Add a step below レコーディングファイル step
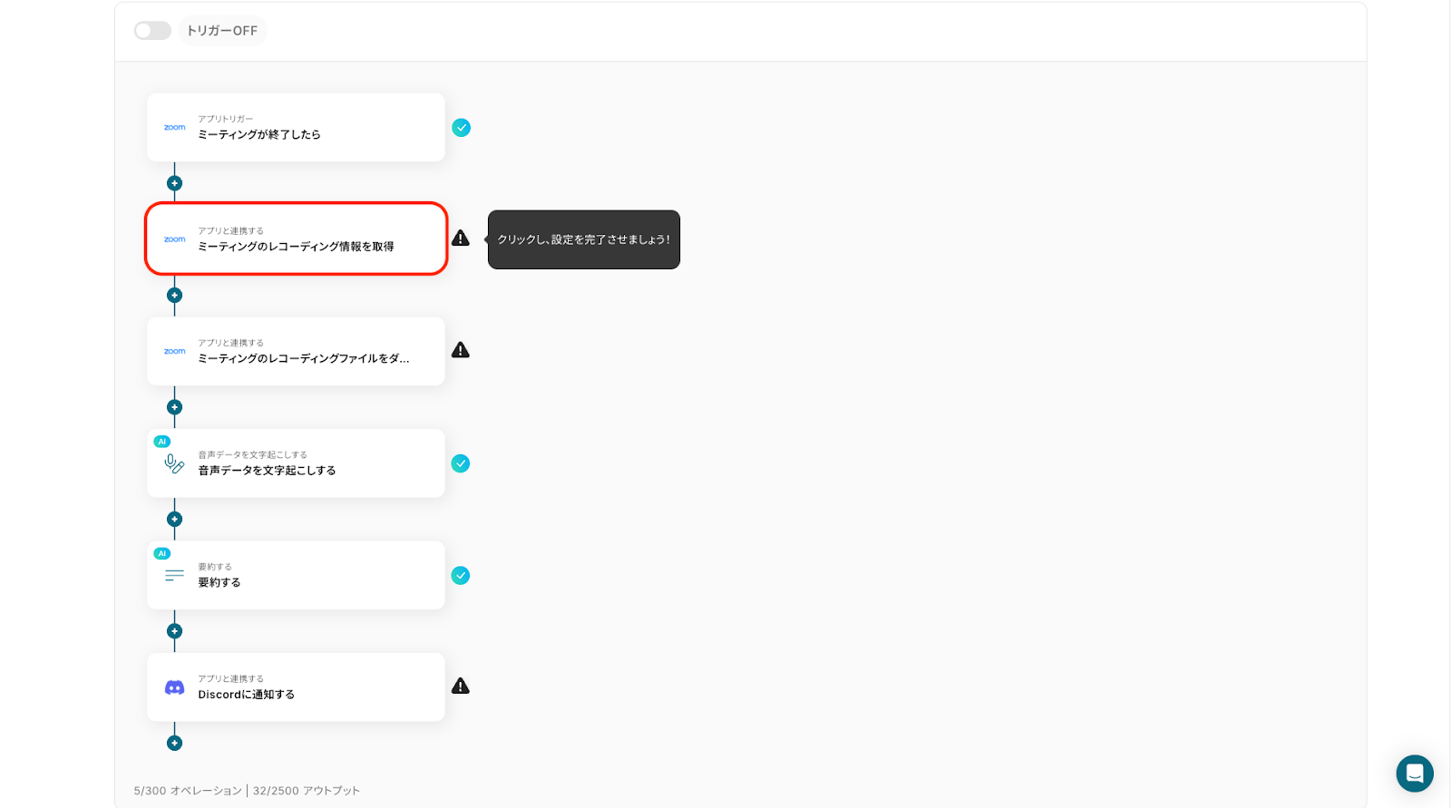Screen dimensions: 1451x808 point(175,407)
